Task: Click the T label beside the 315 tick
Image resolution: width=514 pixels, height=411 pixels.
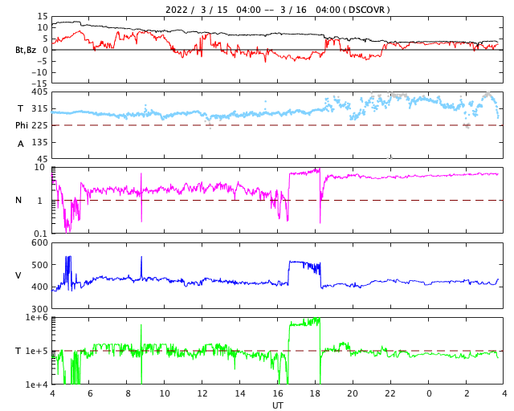Action: coord(20,108)
